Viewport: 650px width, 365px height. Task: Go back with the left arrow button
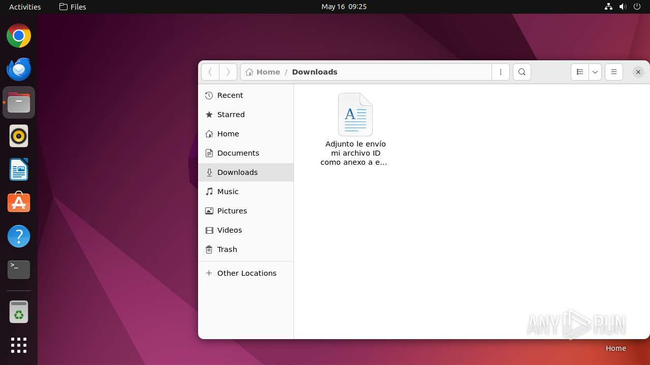[210, 72]
